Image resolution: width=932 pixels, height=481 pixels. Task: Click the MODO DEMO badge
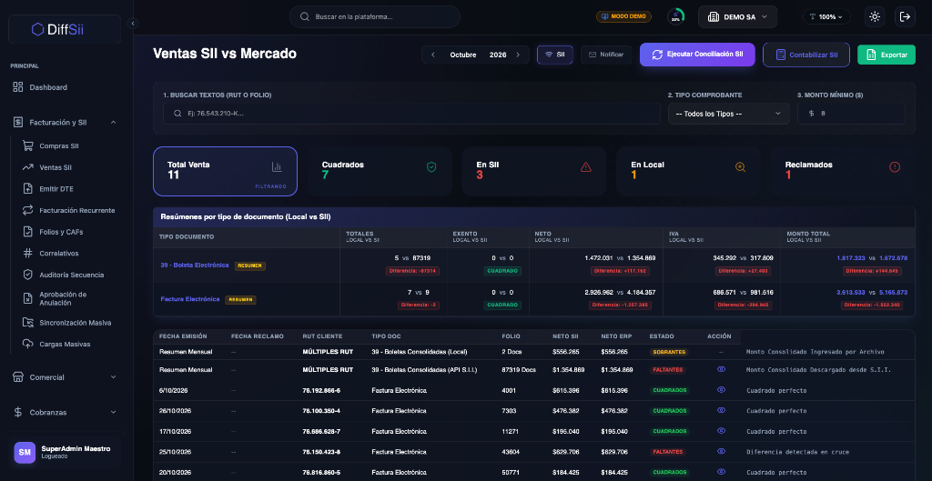pyautogui.click(x=623, y=16)
